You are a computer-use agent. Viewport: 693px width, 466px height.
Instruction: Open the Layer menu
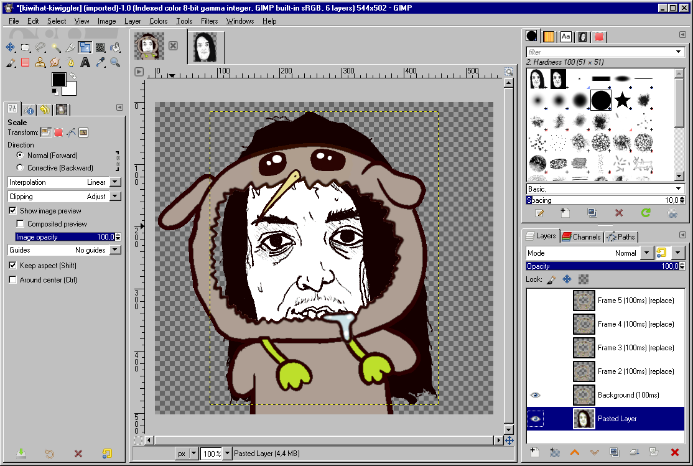[x=133, y=21]
